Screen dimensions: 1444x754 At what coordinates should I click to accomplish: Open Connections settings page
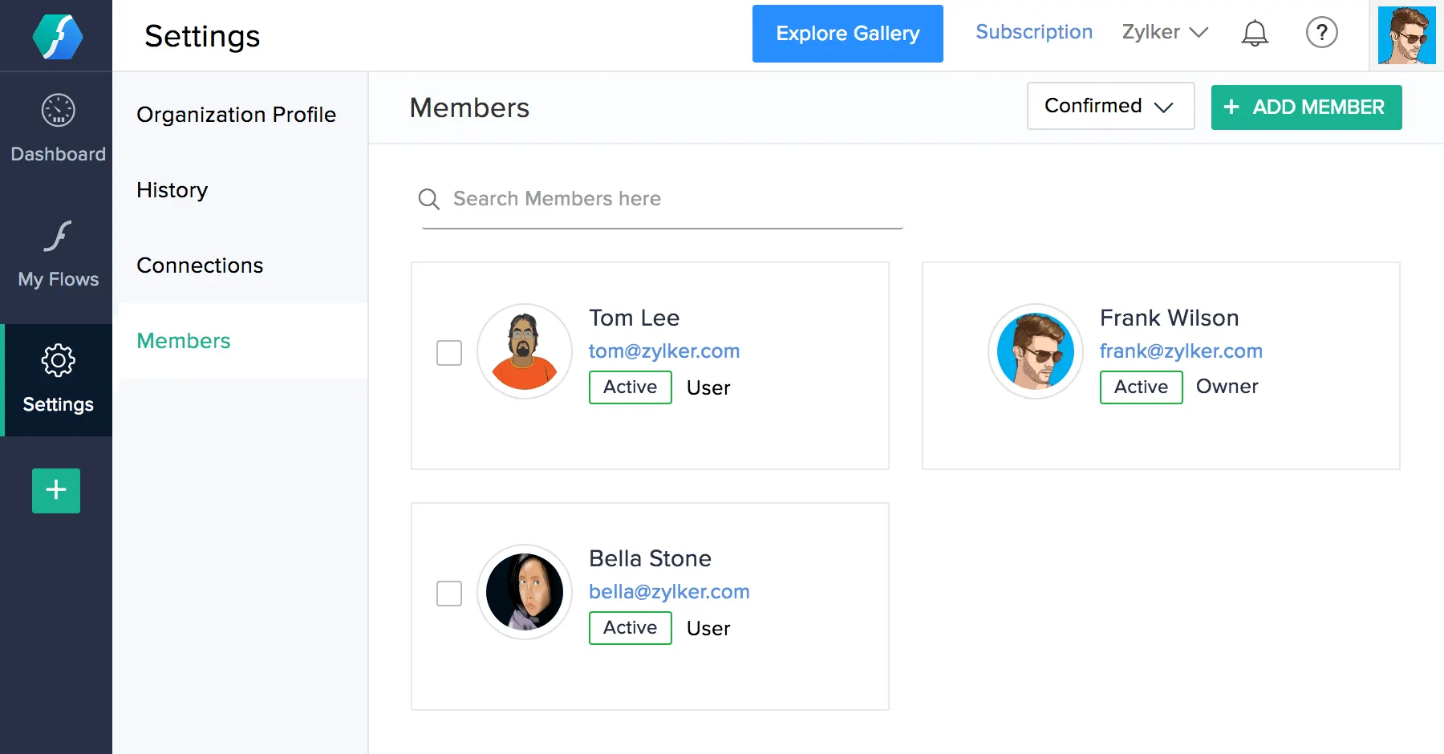click(x=200, y=266)
